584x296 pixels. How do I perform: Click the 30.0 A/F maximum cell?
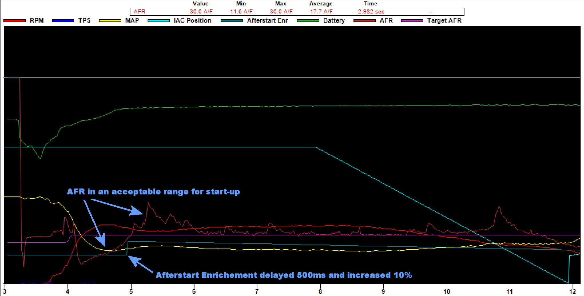281,12
